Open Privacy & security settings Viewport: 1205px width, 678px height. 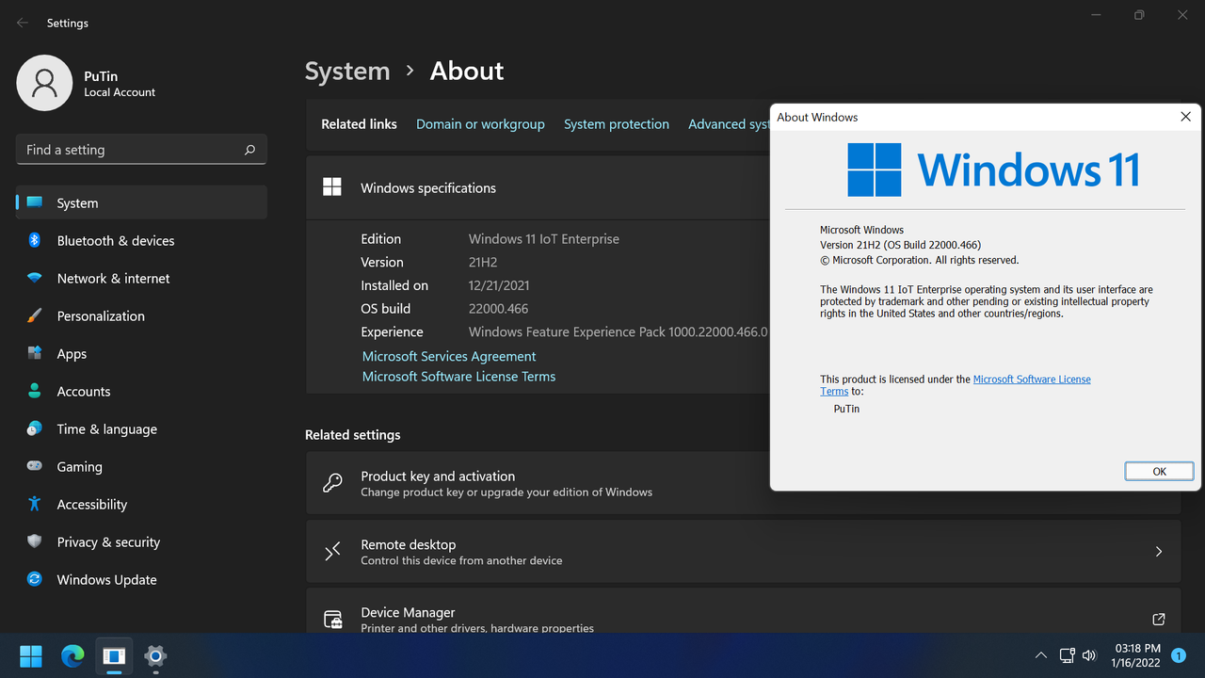click(x=108, y=542)
